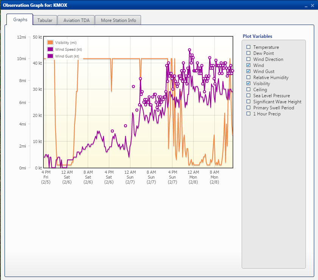Viewport: 318px width, 280px height.
Task: Check the Ceiling checkbox
Action: point(248,89)
